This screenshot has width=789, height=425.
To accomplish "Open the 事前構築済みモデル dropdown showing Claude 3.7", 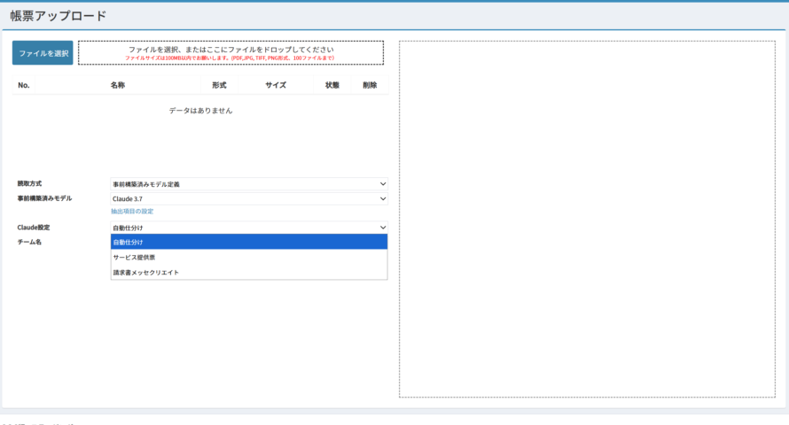I will pos(248,199).
